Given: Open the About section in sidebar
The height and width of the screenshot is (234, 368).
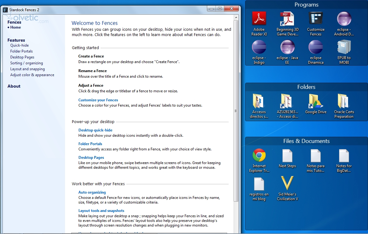Looking at the screenshot, I should pos(14,86).
